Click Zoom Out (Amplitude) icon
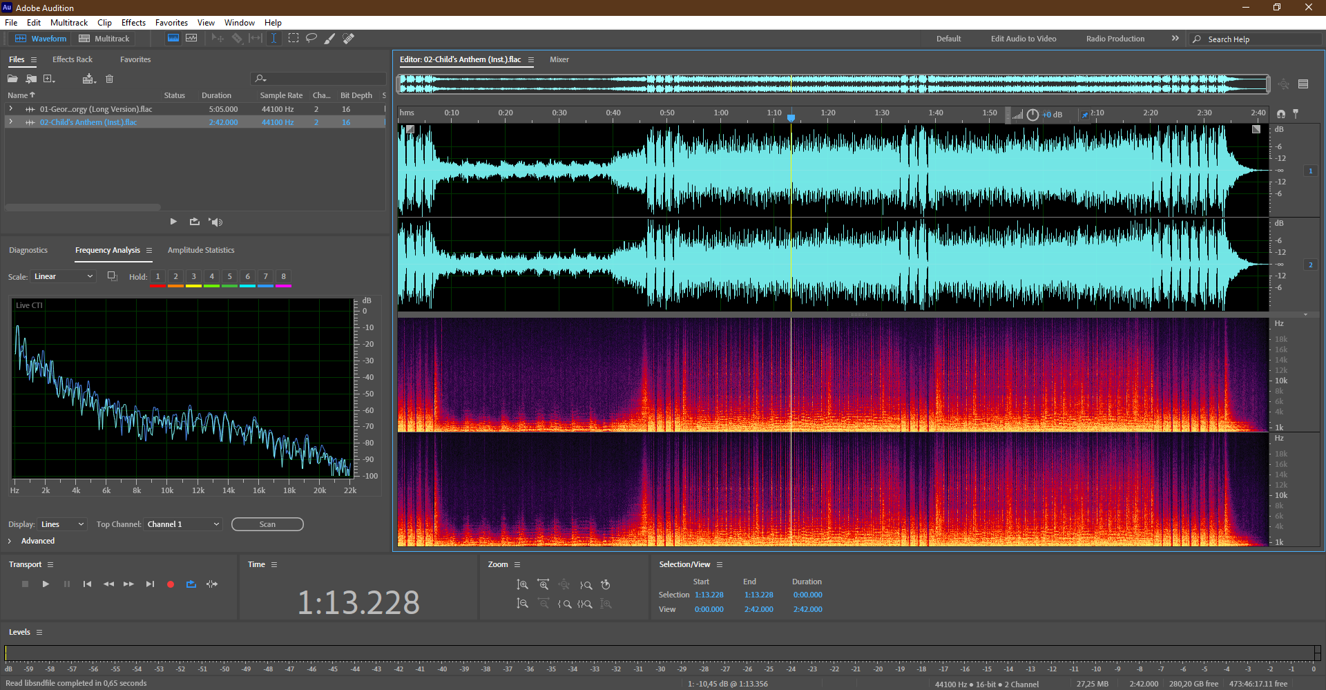The image size is (1326, 690). (523, 604)
